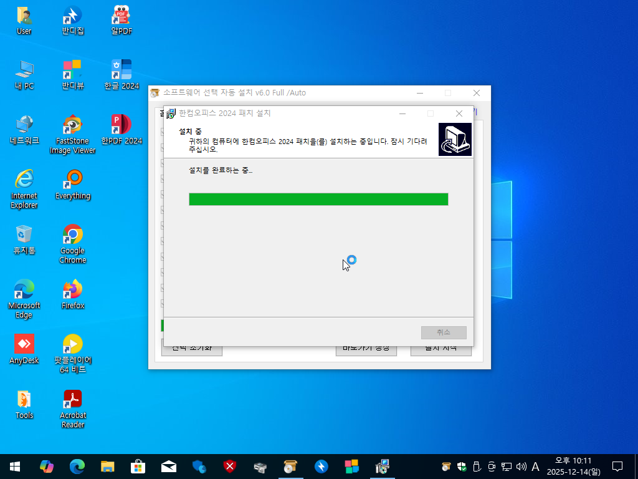Screen dimensions: 638x479
Task: Open Firefox desktop shortcut
Action: click(72, 295)
